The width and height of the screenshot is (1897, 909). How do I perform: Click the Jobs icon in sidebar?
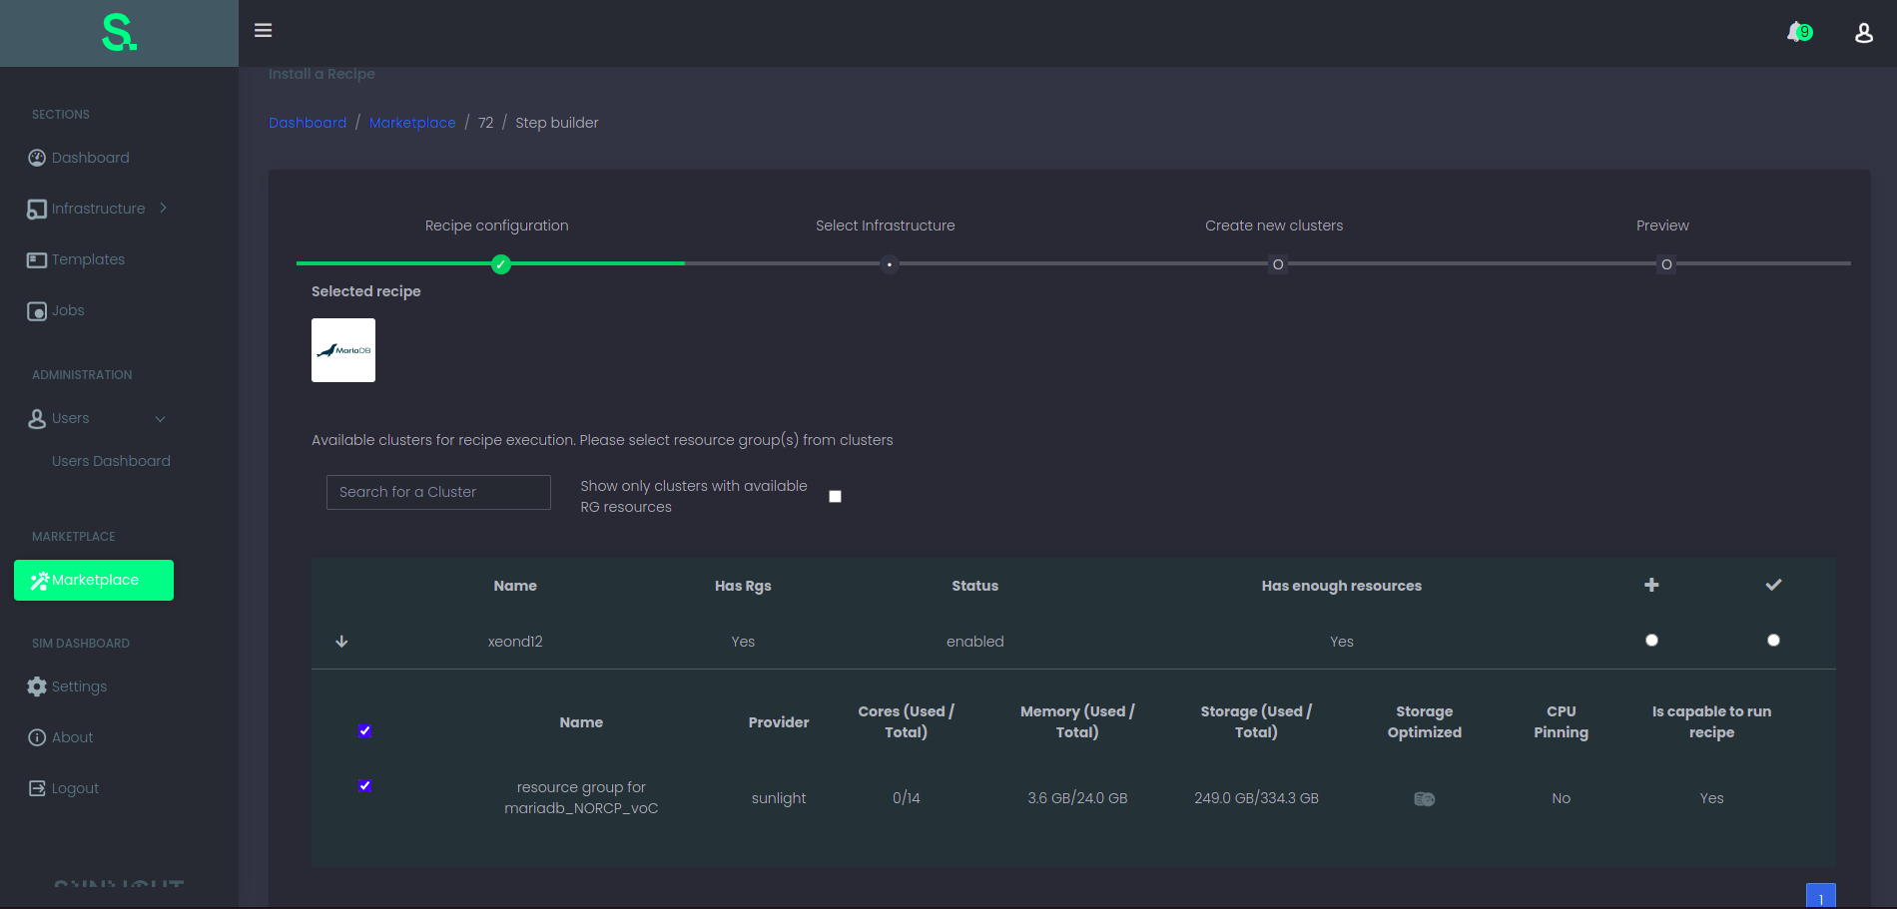pos(37,311)
